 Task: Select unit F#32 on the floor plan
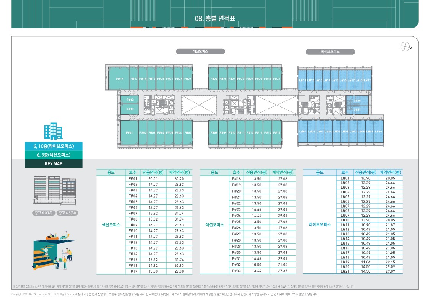[130, 100]
